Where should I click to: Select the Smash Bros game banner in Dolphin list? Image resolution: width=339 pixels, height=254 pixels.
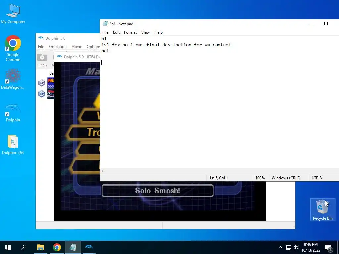click(x=51, y=94)
